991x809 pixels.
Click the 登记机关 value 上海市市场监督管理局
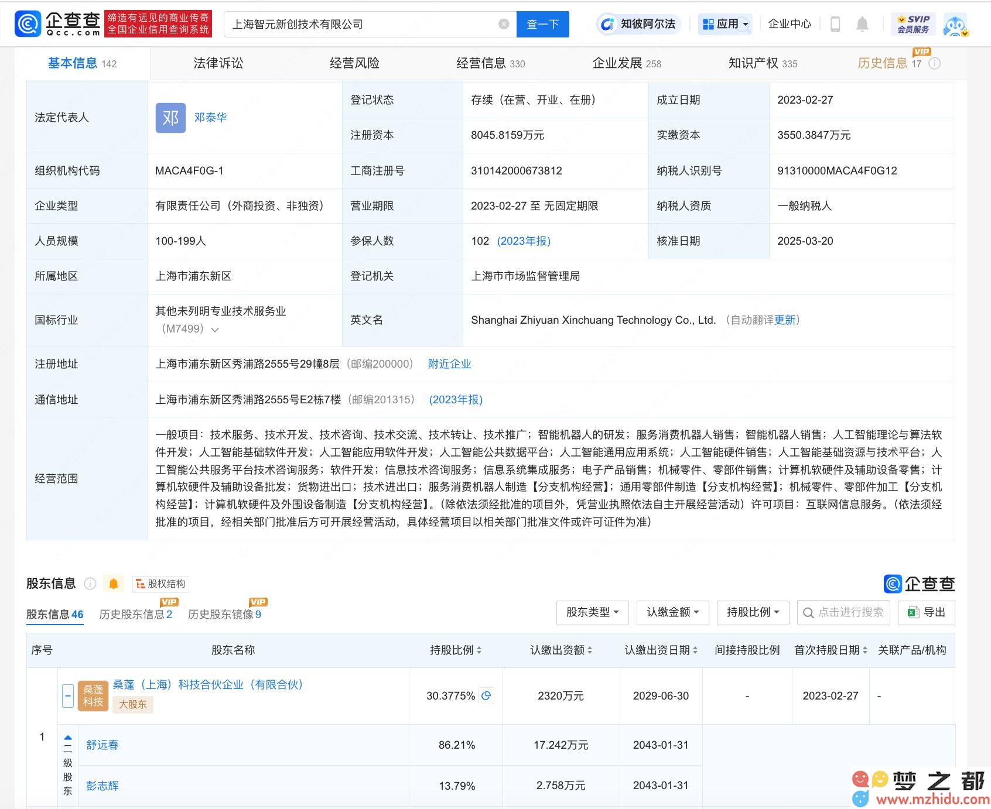coord(525,276)
